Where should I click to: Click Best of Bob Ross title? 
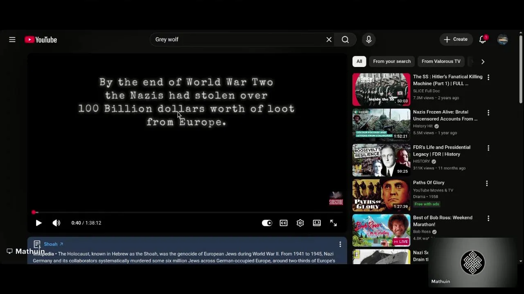click(443, 221)
